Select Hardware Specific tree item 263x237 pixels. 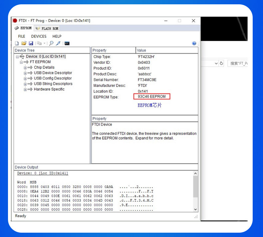(x=49, y=89)
